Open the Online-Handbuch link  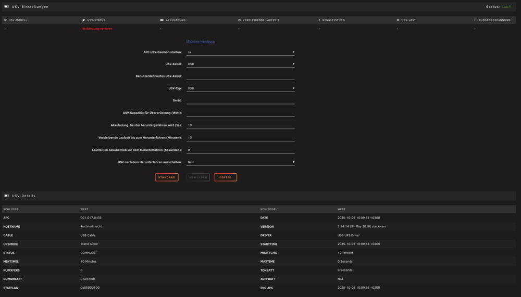pos(202,42)
